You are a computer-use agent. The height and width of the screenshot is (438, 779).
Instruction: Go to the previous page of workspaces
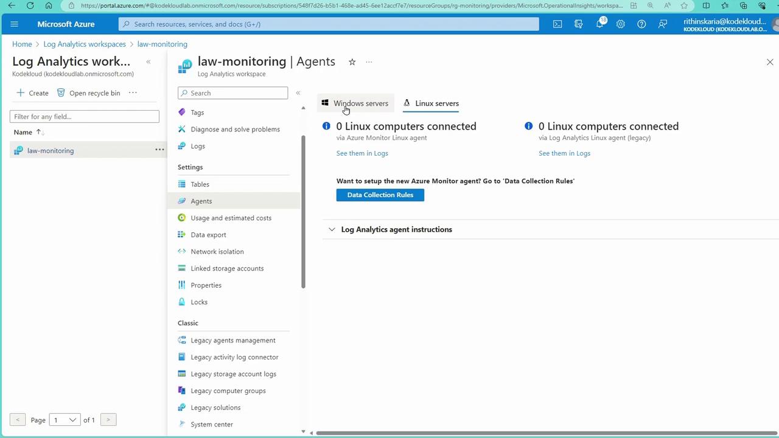(18, 420)
